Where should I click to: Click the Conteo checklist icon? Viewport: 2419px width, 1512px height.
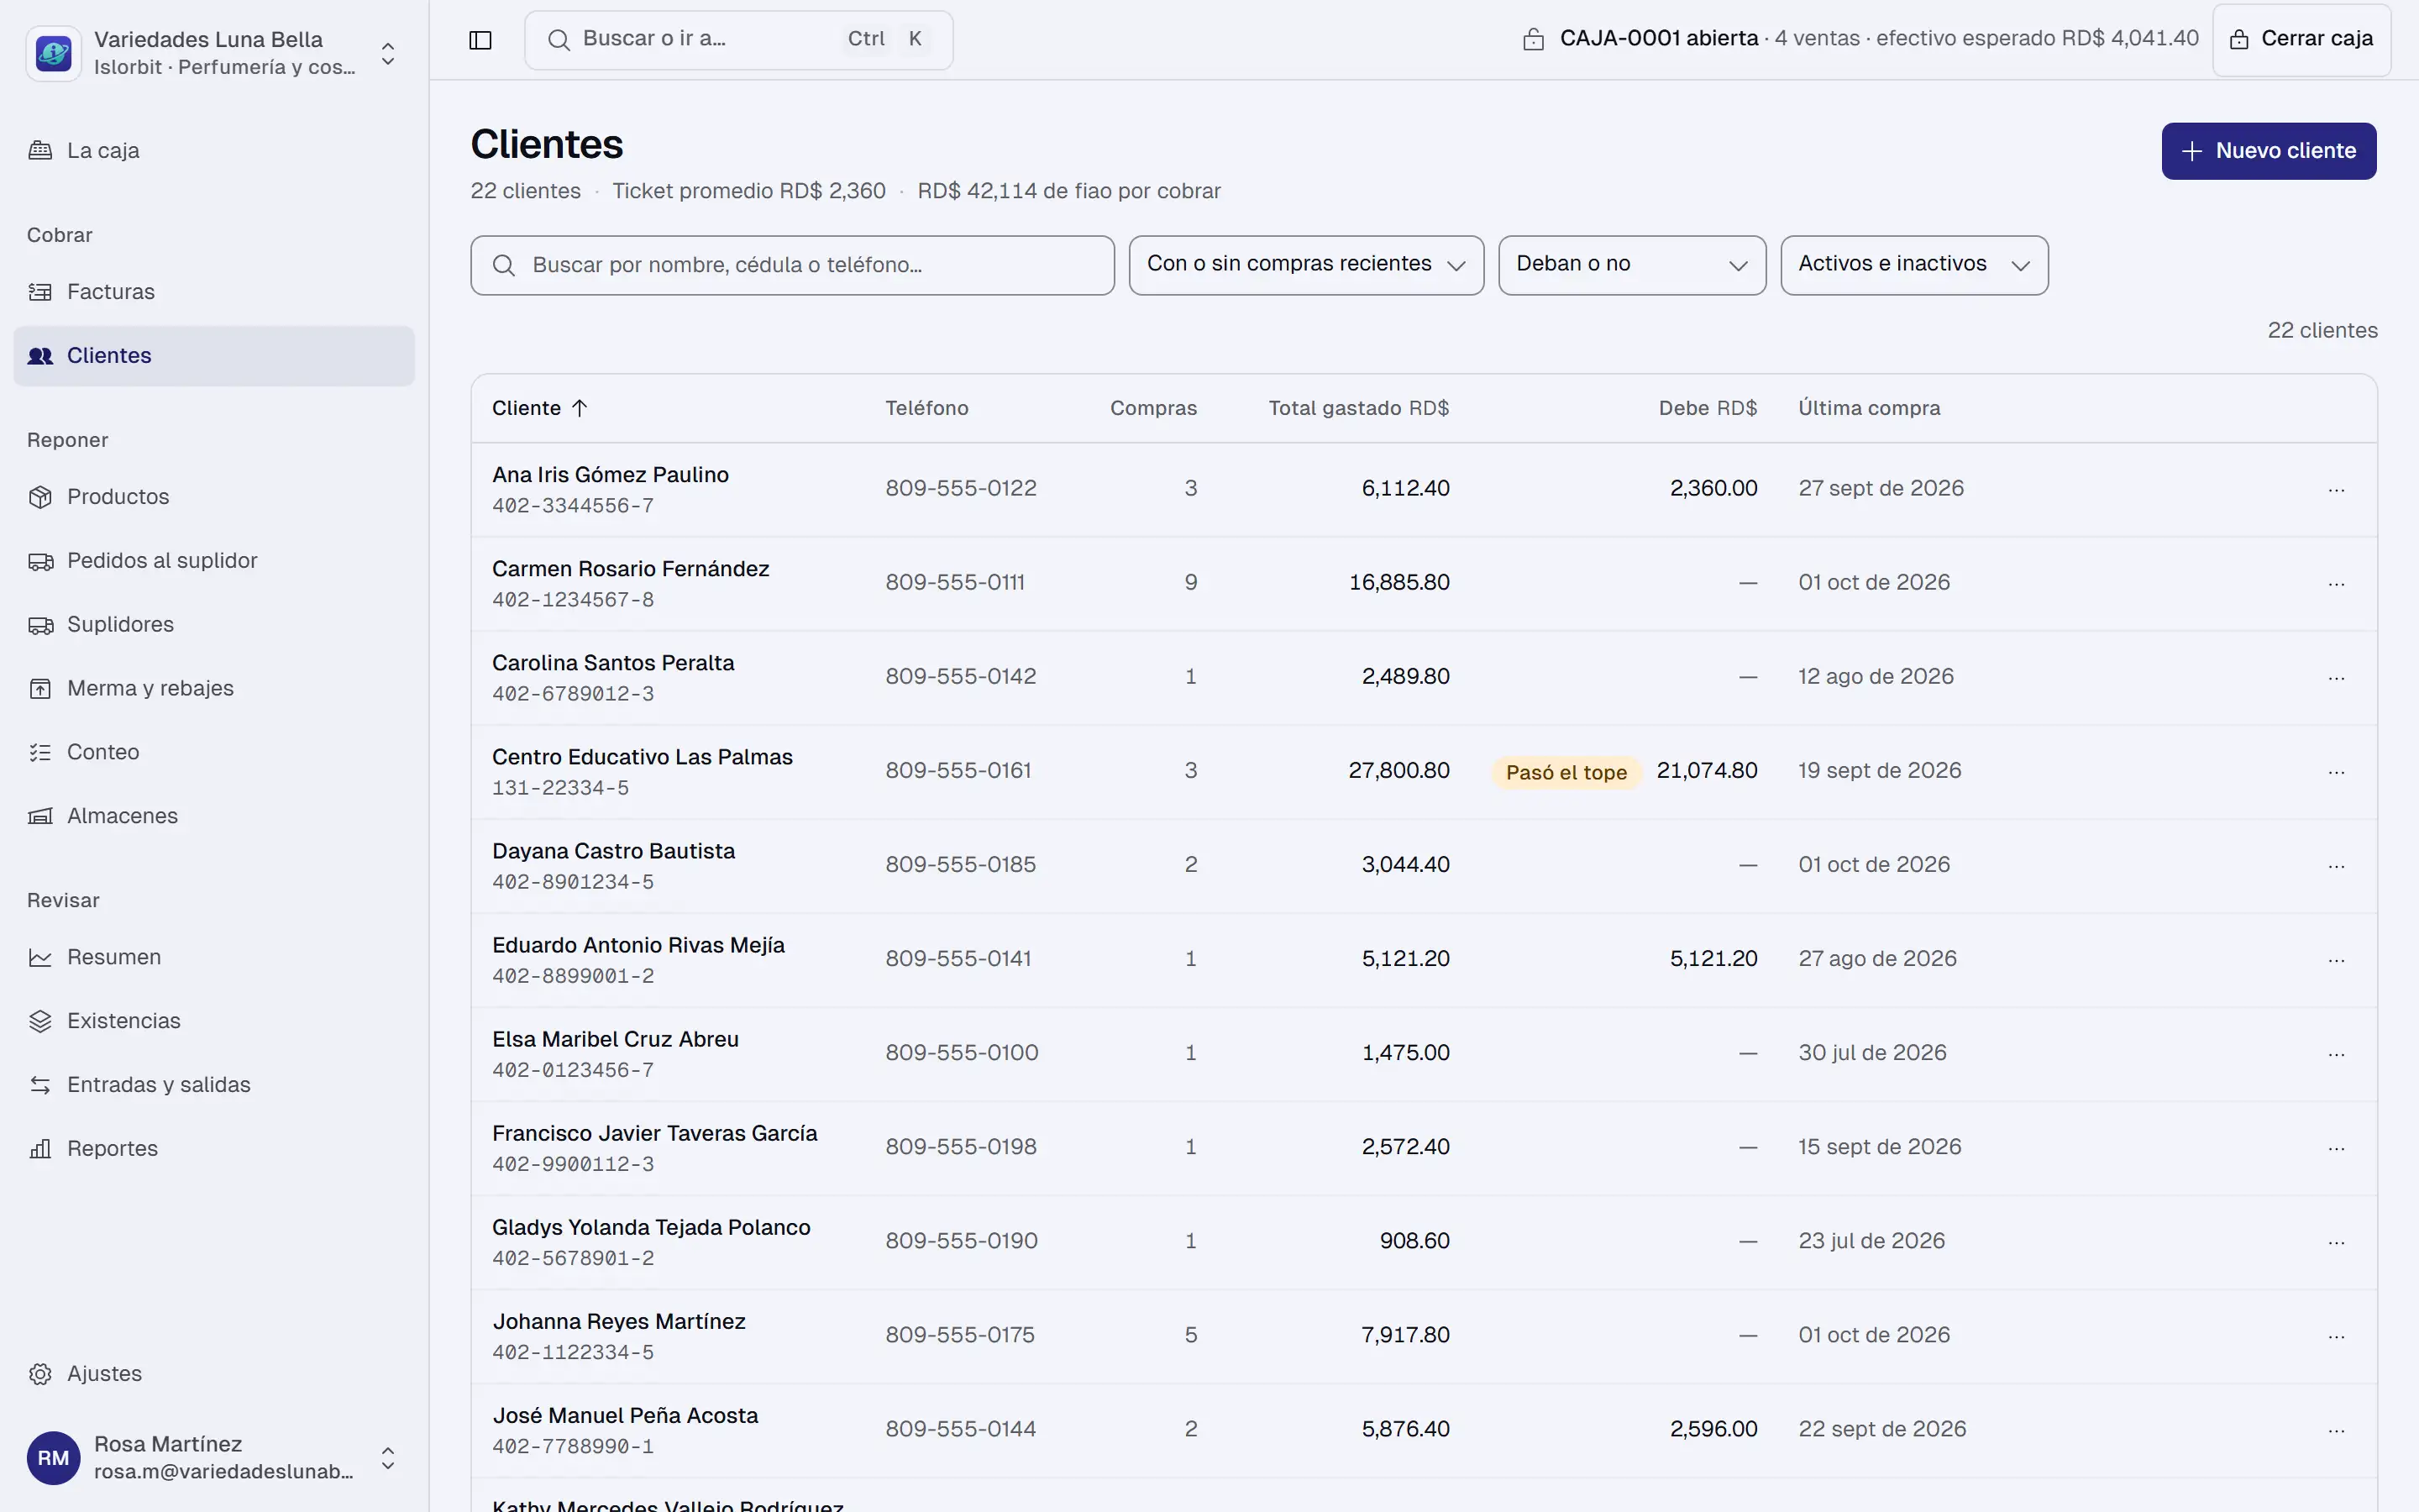click(x=40, y=753)
